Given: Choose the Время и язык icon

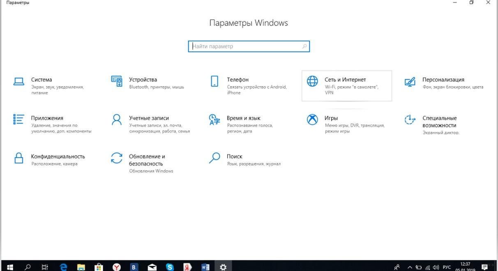Looking at the screenshot, I should point(214,119).
